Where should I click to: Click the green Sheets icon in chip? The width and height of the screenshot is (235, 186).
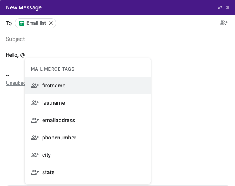tap(22, 23)
